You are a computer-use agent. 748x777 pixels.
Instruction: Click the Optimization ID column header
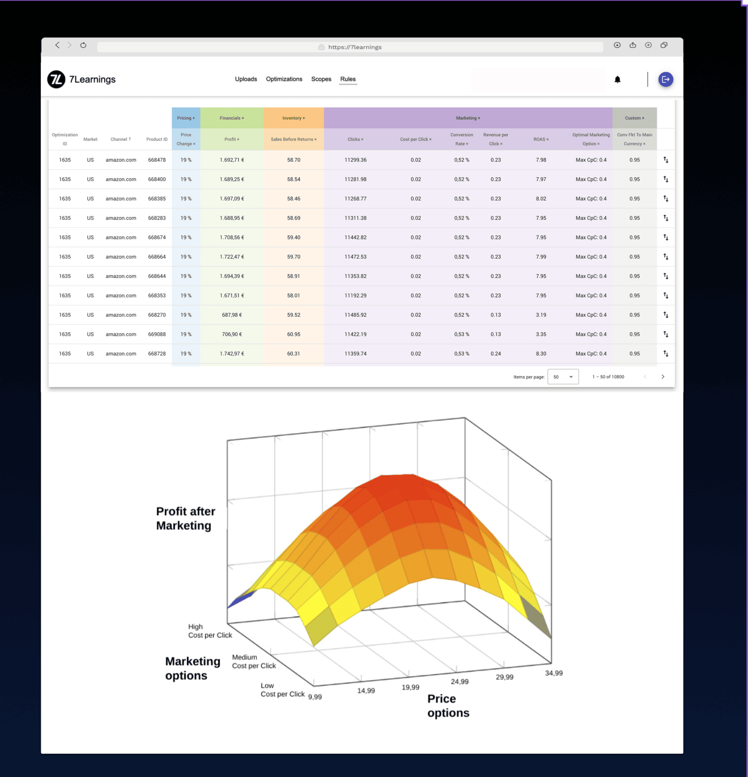(x=65, y=140)
